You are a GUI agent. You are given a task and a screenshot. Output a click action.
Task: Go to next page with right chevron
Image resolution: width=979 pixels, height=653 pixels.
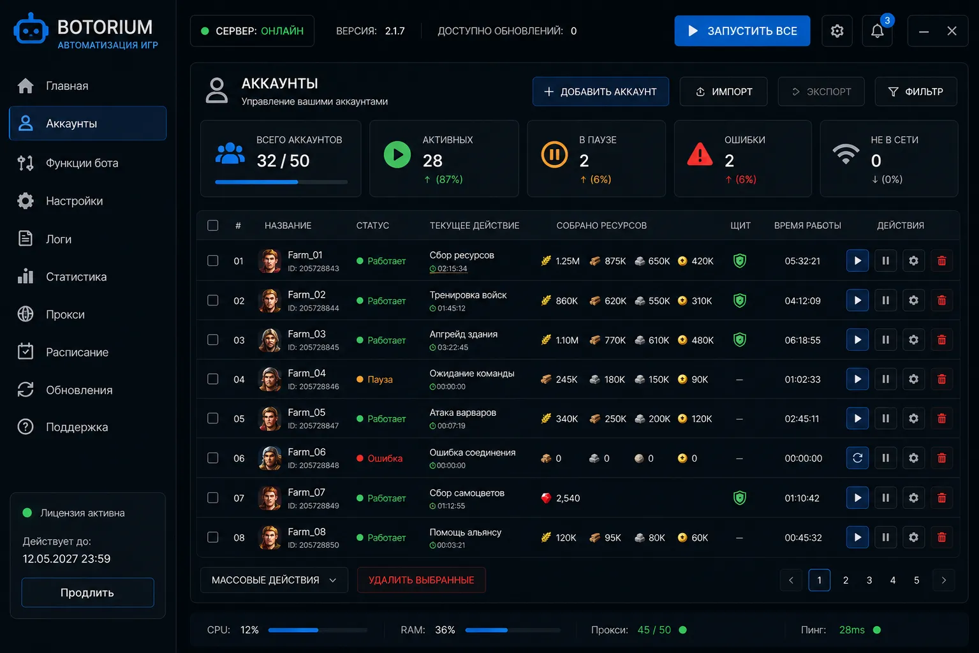[x=944, y=580]
